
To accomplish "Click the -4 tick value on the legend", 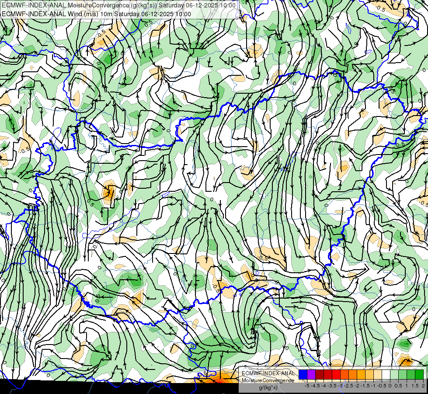I will tap(324, 386).
